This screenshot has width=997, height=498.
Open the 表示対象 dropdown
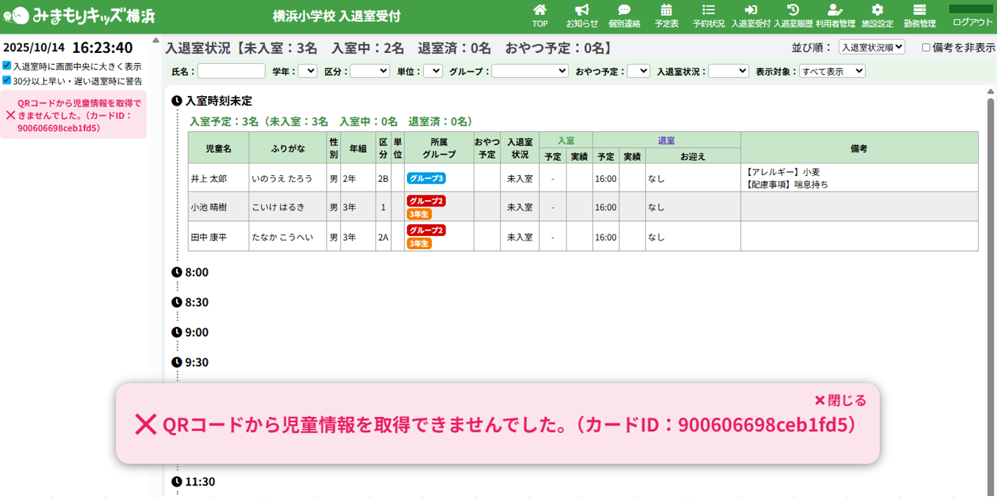click(832, 71)
